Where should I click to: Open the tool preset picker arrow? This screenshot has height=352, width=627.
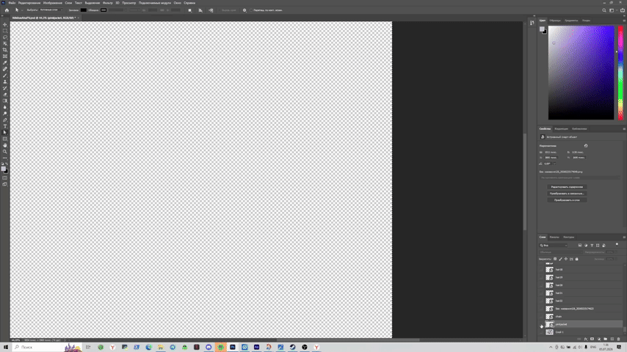(x=21, y=10)
